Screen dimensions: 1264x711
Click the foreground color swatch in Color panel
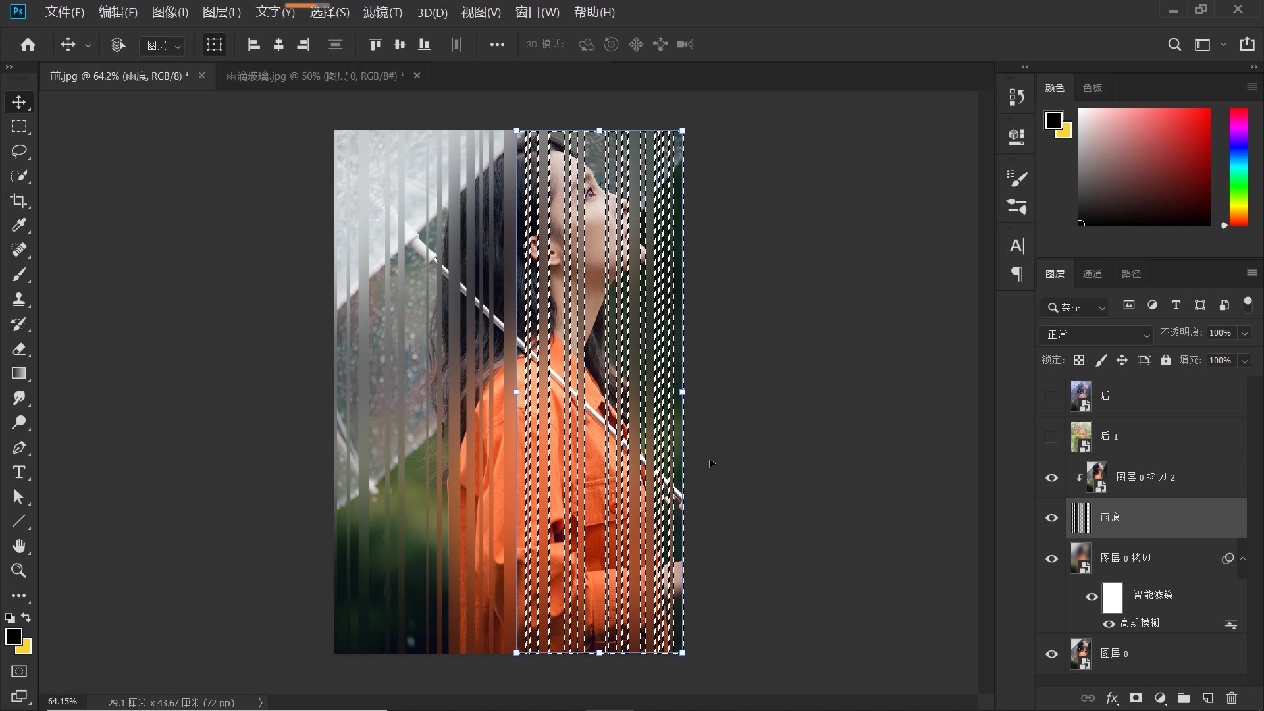tap(1053, 120)
